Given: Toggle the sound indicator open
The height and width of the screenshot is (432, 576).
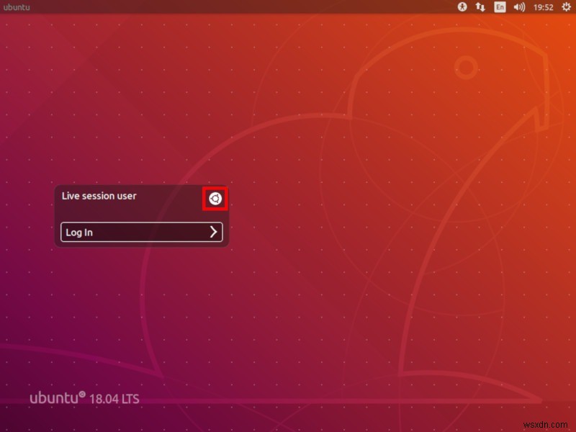Looking at the screenshot, I should [x=518, y=7].
